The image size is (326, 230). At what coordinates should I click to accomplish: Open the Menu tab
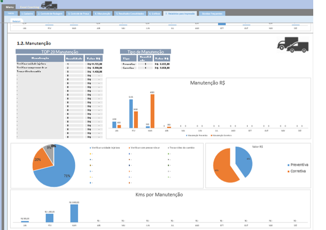[x=10, y=7]
